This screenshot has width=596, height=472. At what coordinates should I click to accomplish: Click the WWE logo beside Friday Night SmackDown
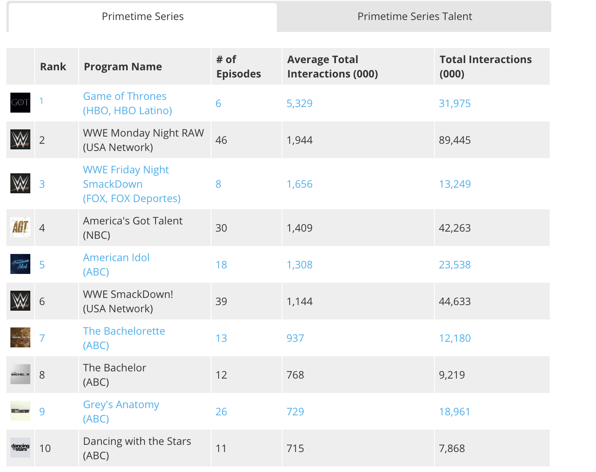(x=20, y=183)
